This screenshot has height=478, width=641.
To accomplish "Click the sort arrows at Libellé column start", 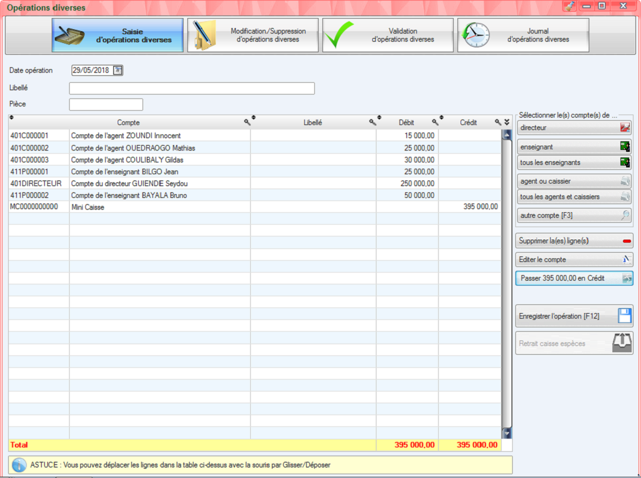I will [253, 118].
